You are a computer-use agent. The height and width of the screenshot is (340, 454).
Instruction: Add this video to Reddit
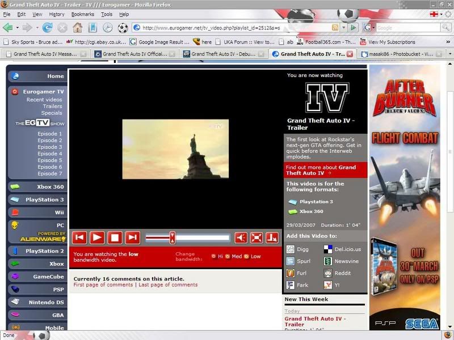pos(337,273)
